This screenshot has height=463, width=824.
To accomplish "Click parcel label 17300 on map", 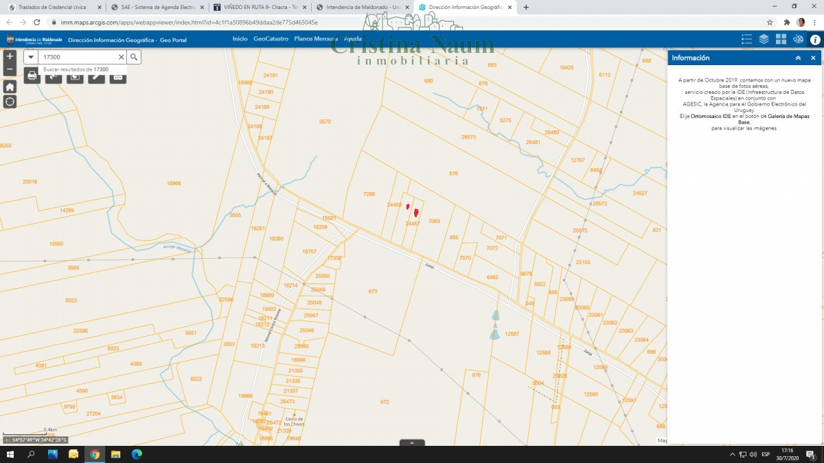I will (334, 258).
